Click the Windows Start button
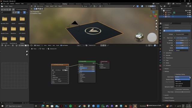Screen dimensions: 192x108 2,106
